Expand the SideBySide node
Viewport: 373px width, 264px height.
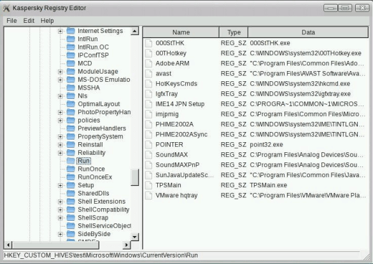[x=60, y=234]
